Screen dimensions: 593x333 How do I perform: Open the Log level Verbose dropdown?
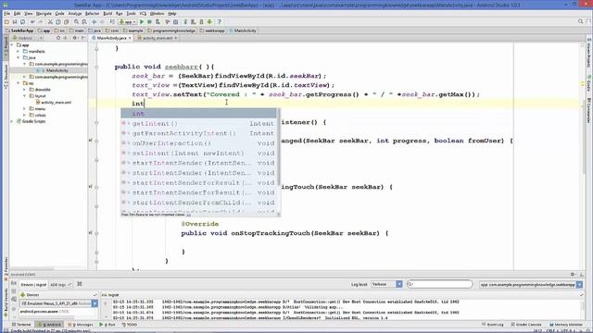pyautogui.click(x=387, y=284)
